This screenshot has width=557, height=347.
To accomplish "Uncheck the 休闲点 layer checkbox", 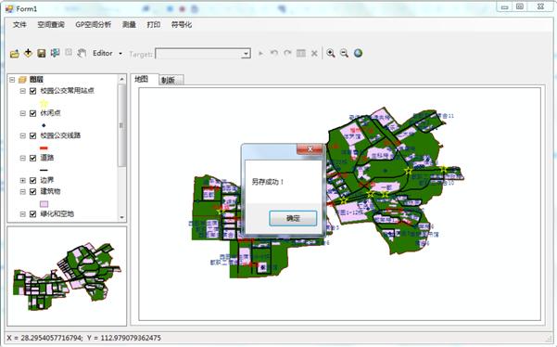I will [x=33, y=113].
